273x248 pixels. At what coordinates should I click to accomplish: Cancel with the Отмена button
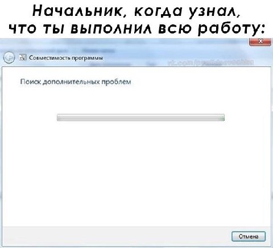tap(249, 237)
